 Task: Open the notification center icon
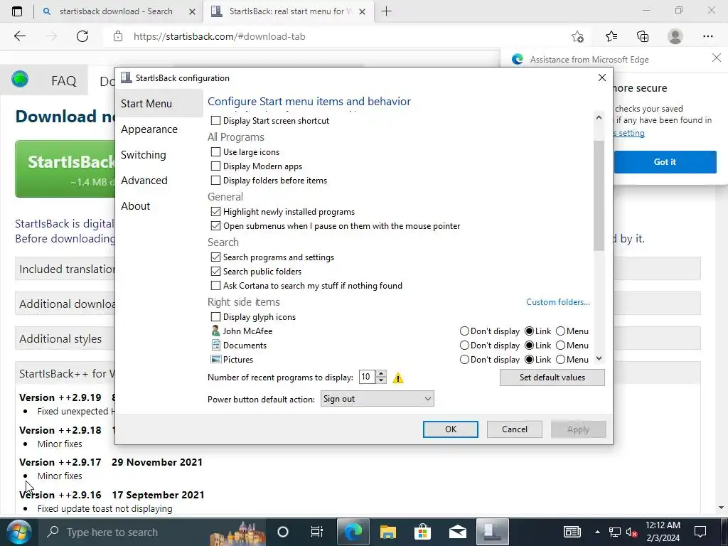[x=700, y=532]
